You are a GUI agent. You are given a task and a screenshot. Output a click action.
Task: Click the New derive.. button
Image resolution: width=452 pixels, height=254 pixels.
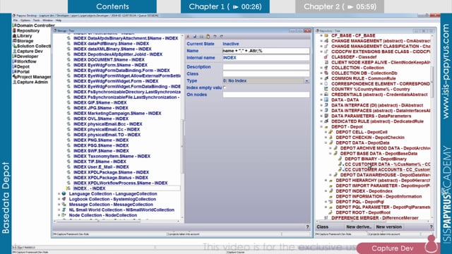coord(359,227)
